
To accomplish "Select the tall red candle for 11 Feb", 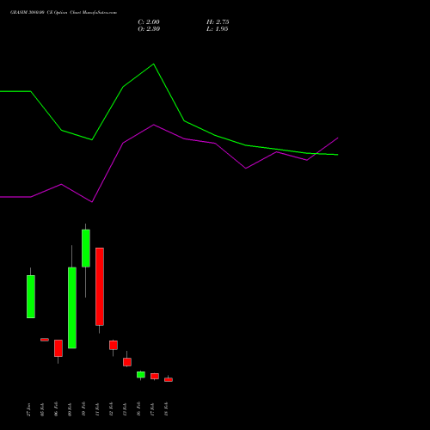I will [100, 286].
